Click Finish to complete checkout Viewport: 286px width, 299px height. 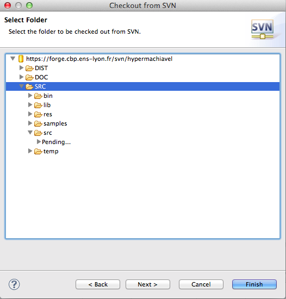[254, 284]
